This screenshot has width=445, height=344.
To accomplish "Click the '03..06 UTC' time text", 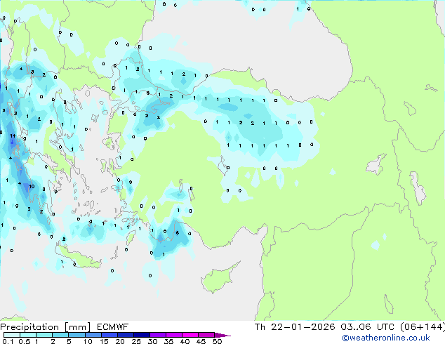I will 367,327.
